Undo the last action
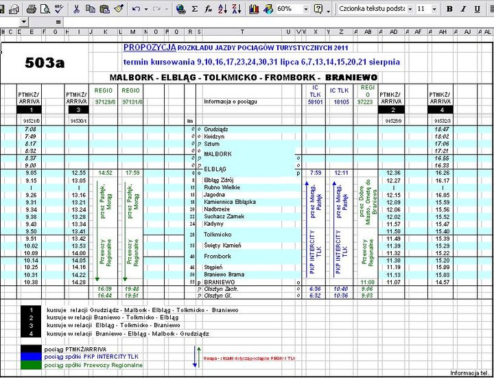The width and height of the screenshot is (494, 378). tap(136, 9)
